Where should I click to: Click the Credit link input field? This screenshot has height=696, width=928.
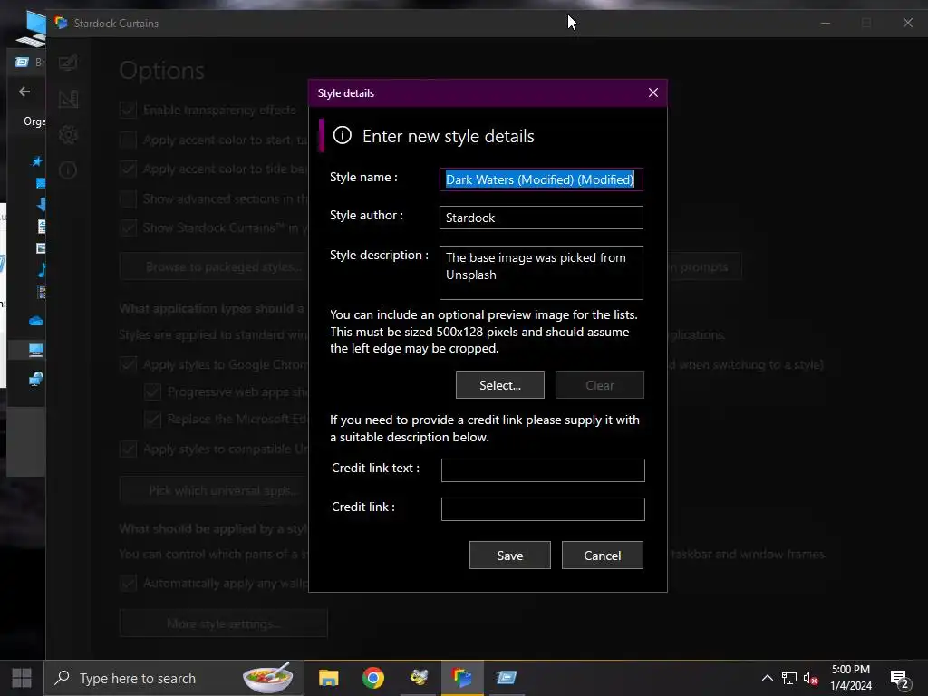543,509
